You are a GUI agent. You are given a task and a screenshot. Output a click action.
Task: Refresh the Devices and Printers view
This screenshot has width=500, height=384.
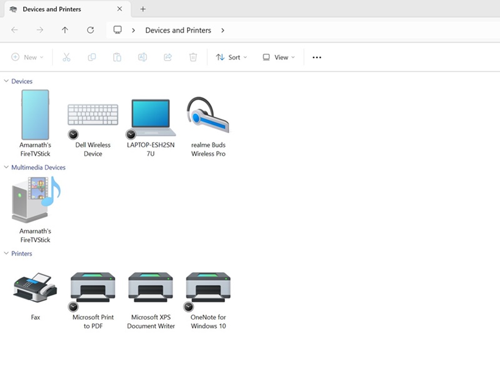pyautogui.click(x=90, y=30)
